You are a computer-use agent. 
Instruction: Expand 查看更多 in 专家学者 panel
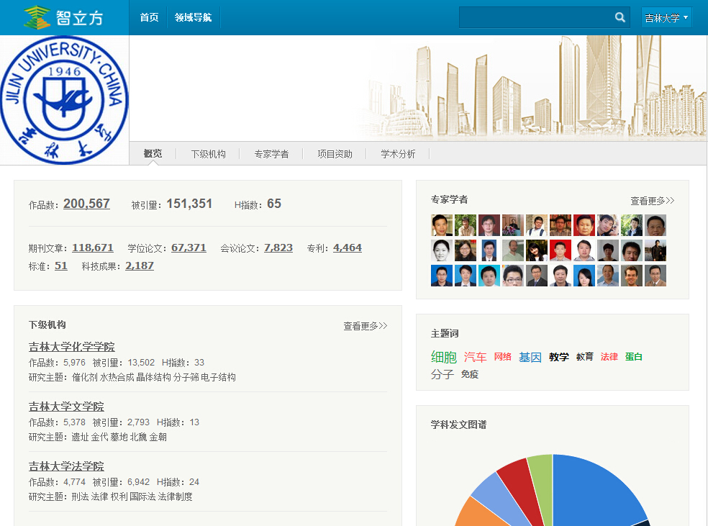click(652, 201)
